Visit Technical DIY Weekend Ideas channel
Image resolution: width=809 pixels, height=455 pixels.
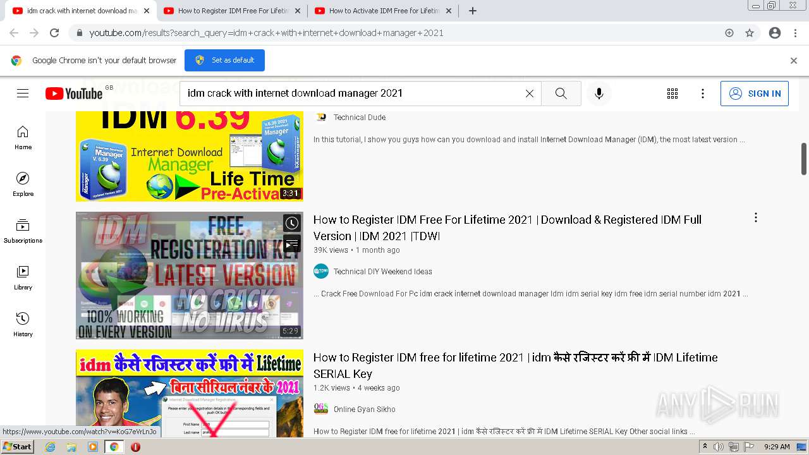pos(383,272)
